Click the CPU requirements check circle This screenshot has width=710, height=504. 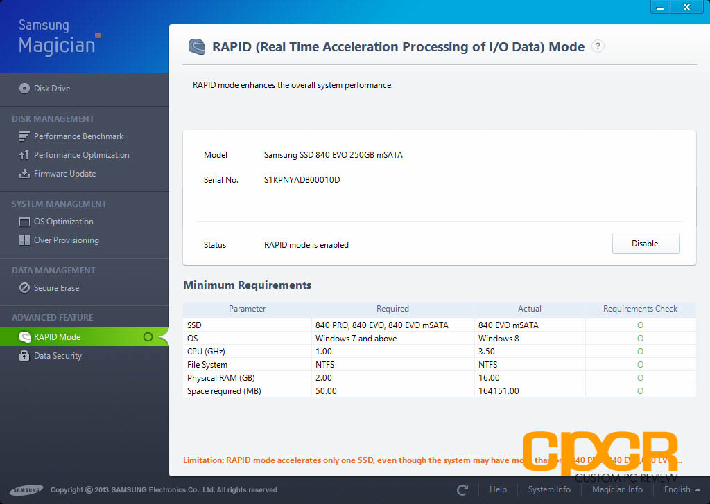point(640,351)
